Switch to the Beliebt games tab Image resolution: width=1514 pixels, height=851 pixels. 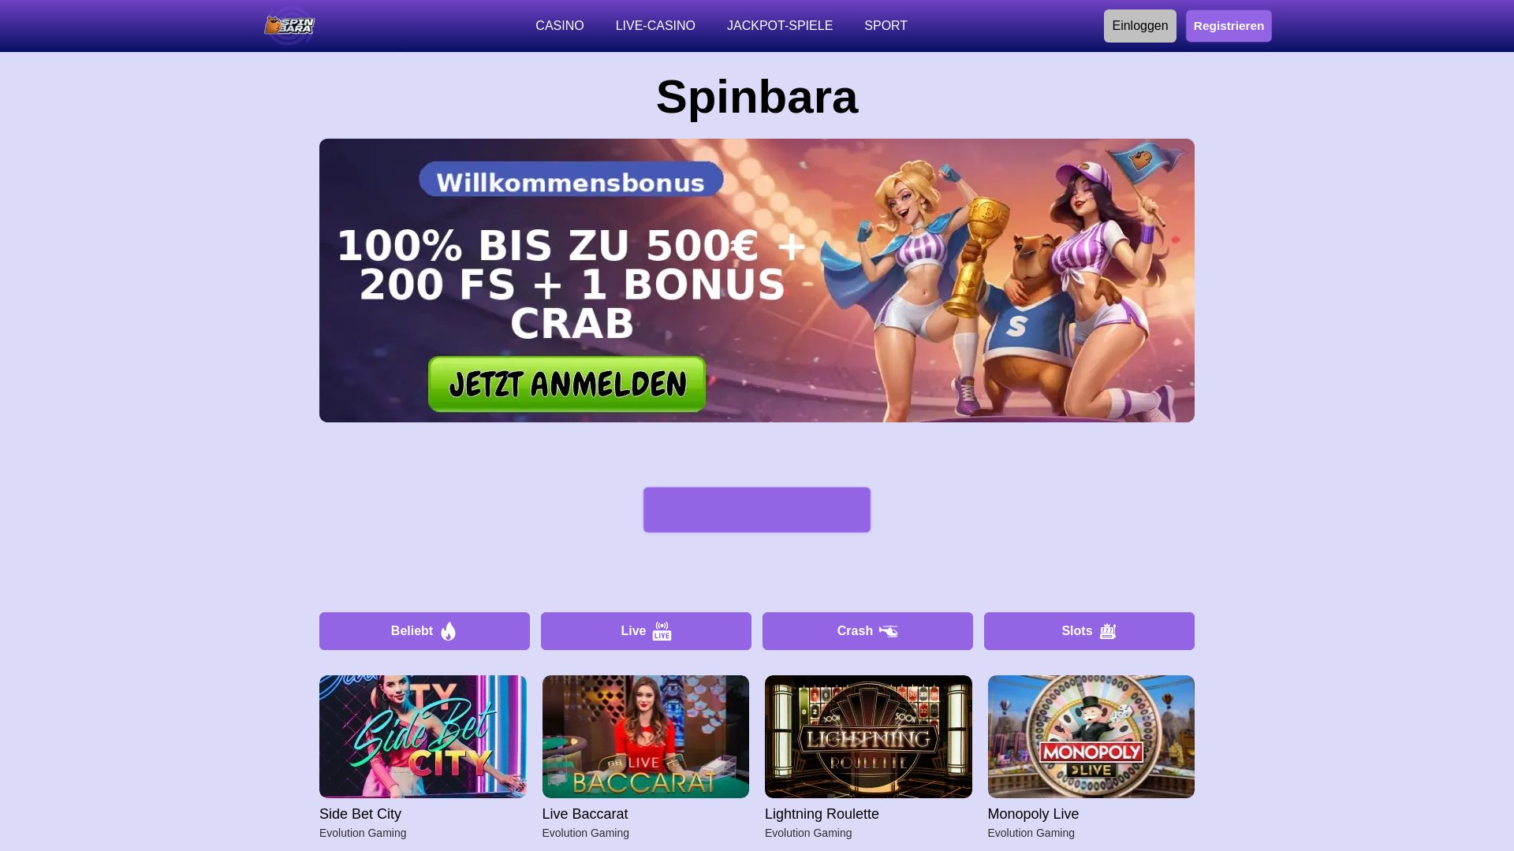coord(424,631)
